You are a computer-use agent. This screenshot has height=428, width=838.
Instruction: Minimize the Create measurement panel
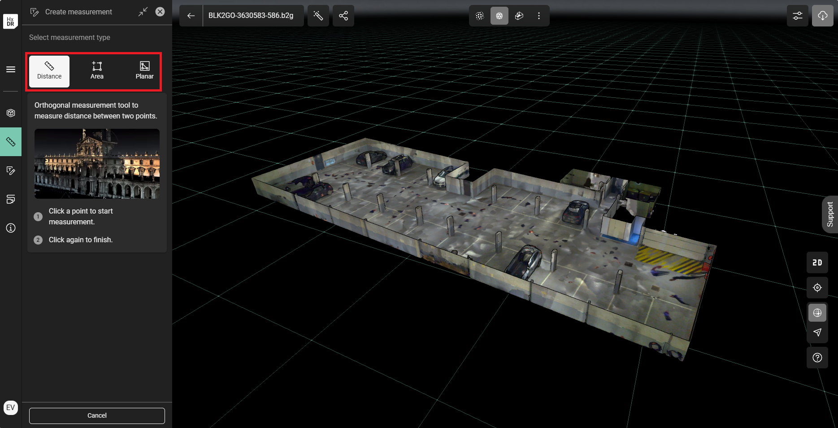143,12
